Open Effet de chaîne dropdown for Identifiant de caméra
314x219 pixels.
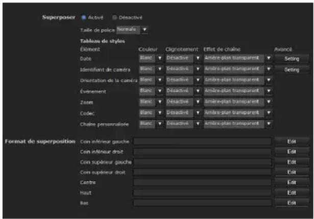tap(238, 69)
